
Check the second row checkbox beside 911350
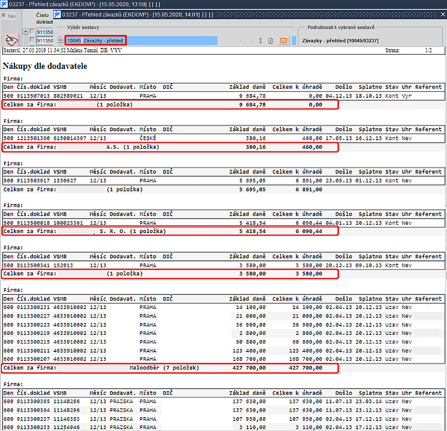pos(32,40)
